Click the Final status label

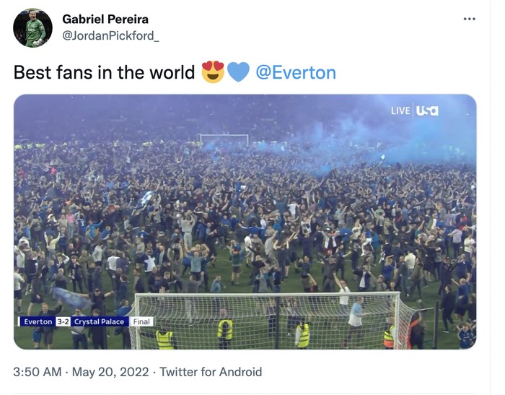click(142, 321)
